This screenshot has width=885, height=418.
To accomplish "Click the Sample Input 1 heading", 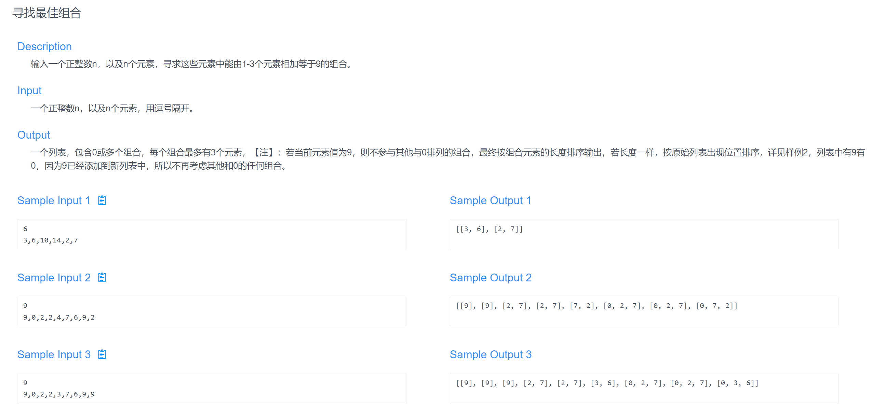I will (54, 200).
